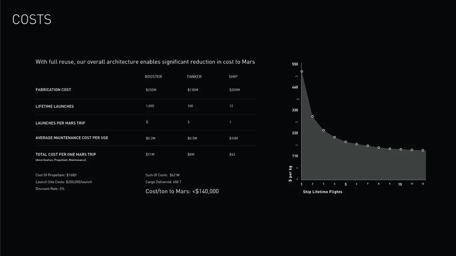Click the COSTS slide title

point(32,20)
